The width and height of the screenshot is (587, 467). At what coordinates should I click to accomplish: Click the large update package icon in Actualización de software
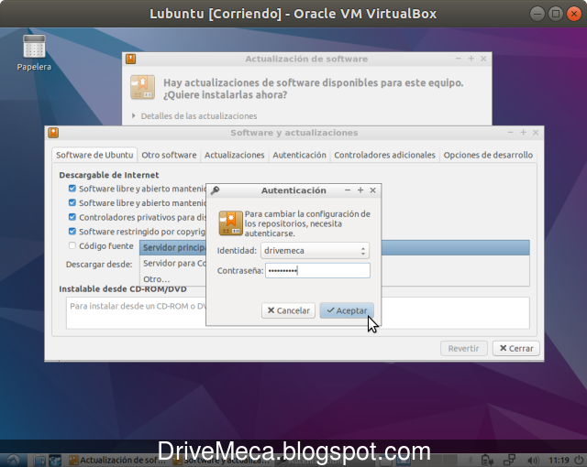(142, 87)
